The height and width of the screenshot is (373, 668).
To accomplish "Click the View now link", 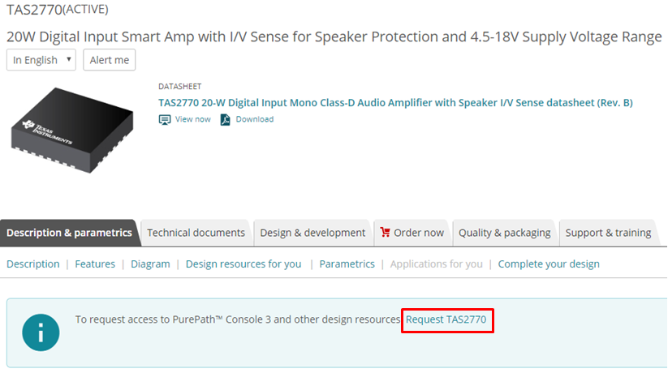I will [192, 119].
